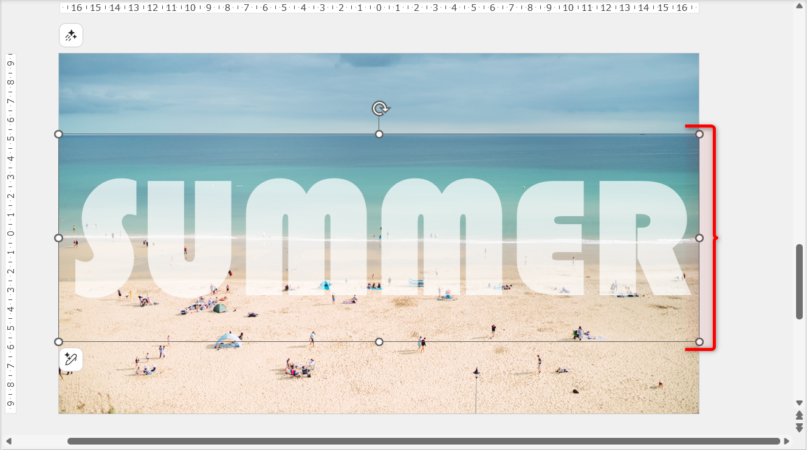Click the 0 mark on the horizontal ruler
807x450 pixels.
379,8
